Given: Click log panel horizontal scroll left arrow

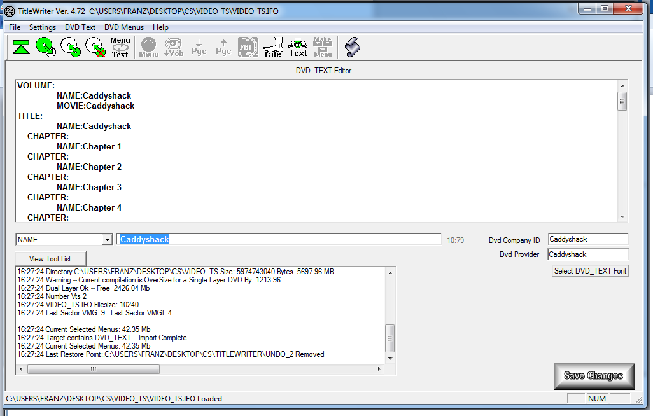Looking at the screenshot, I should (x=21, y=369).
